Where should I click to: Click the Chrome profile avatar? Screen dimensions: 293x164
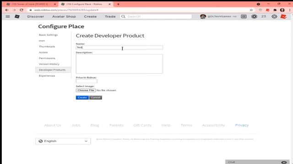pos(282,10)
